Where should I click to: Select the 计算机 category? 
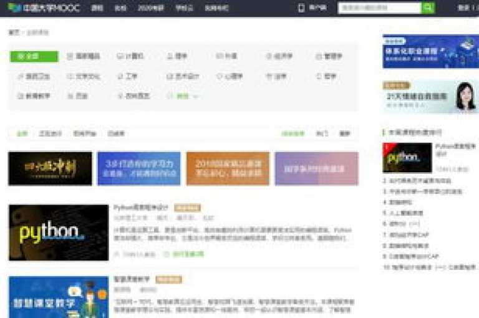point(131,56)
